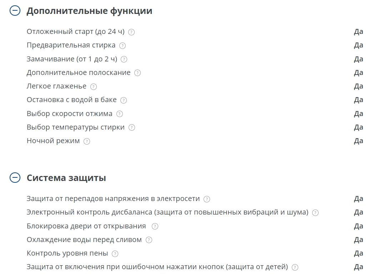Viewport: 370px width, 277px height.
Task: Click help icon for Выбор скорости отжима
Action: click(120, 114)
